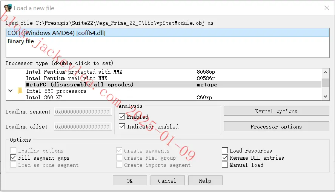Enable the Load resources checkbox
Image resolution: width=335 pixels, height=192 pixels.
225,150
